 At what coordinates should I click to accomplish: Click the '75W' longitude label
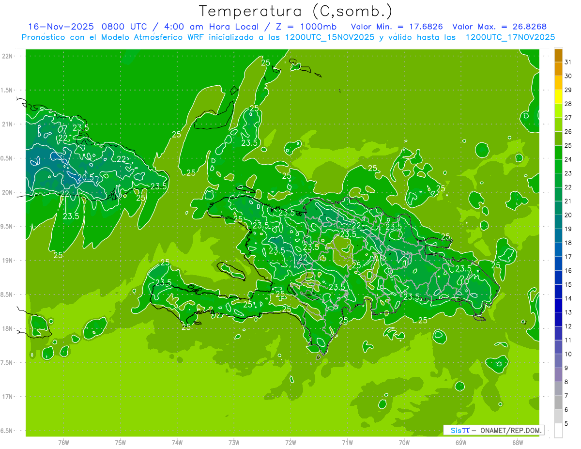click(x=121, y=442)
